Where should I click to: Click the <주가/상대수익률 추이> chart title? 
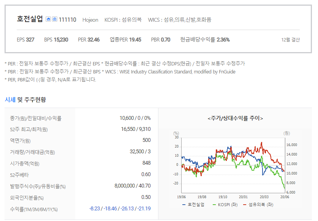pos(235,118)
